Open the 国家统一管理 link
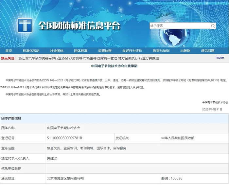The height and width of the screenshot is (188, 229). [x=107, y=58]
